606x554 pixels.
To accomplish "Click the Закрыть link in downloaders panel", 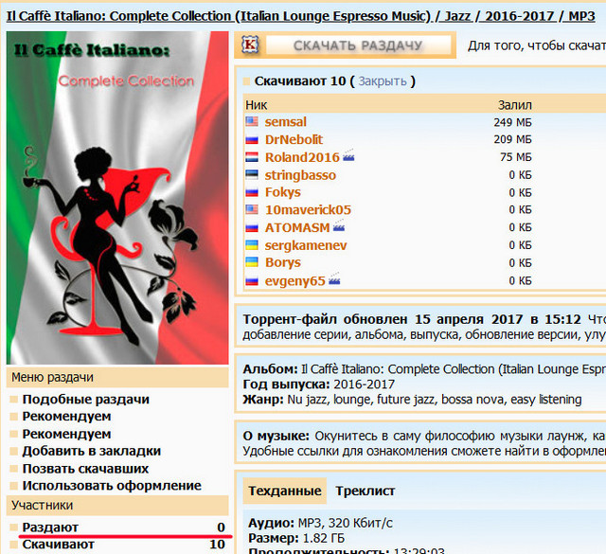I will click(x=383, y=81).
